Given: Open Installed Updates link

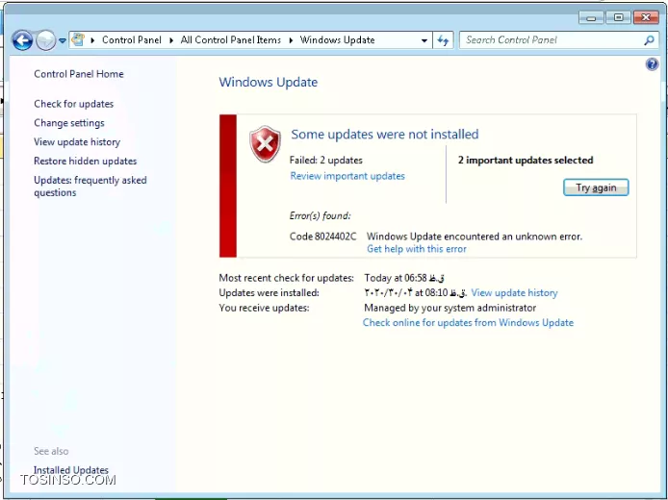Looking at the screenshot, I should click(71, 470).
